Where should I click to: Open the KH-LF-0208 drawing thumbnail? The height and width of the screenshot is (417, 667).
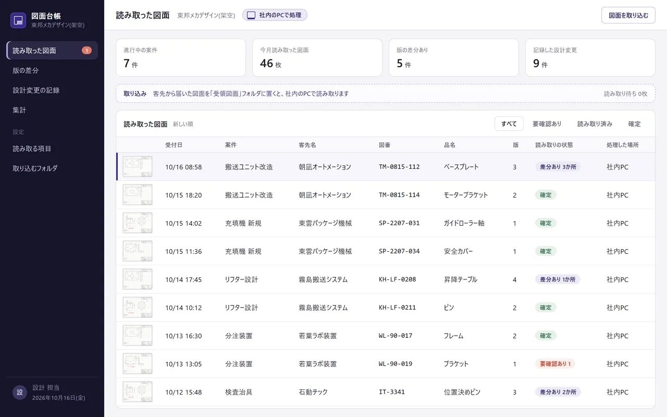pyautogui.click(x=138, y=279)
